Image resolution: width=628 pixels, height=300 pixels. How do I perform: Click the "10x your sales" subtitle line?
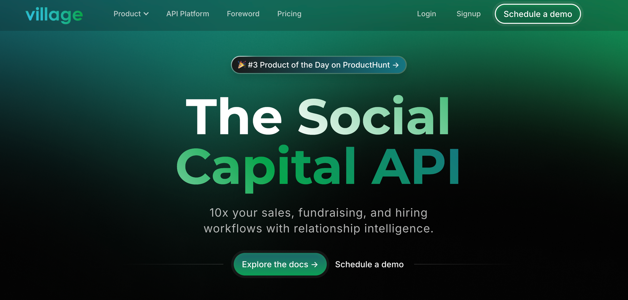(318, 213)
